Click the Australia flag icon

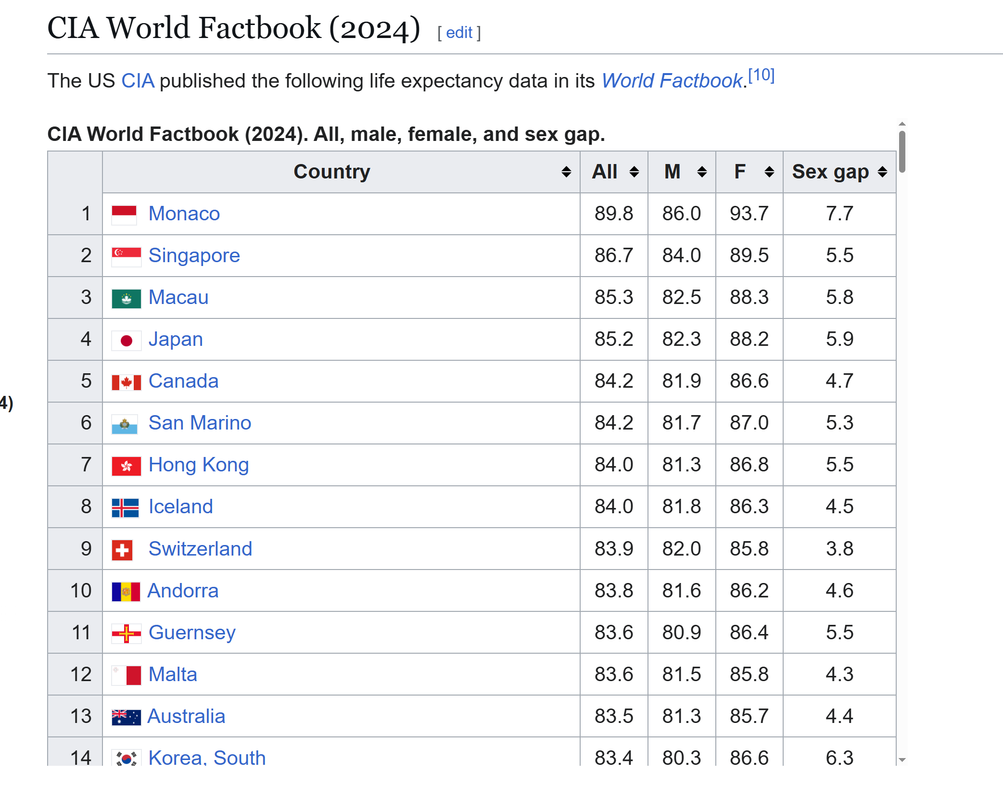point(126,717)
